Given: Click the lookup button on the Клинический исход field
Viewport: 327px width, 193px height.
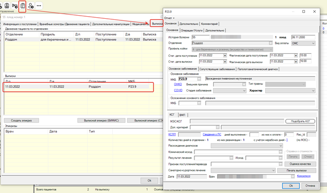Looking at the screenshot, I should (280, 152).
